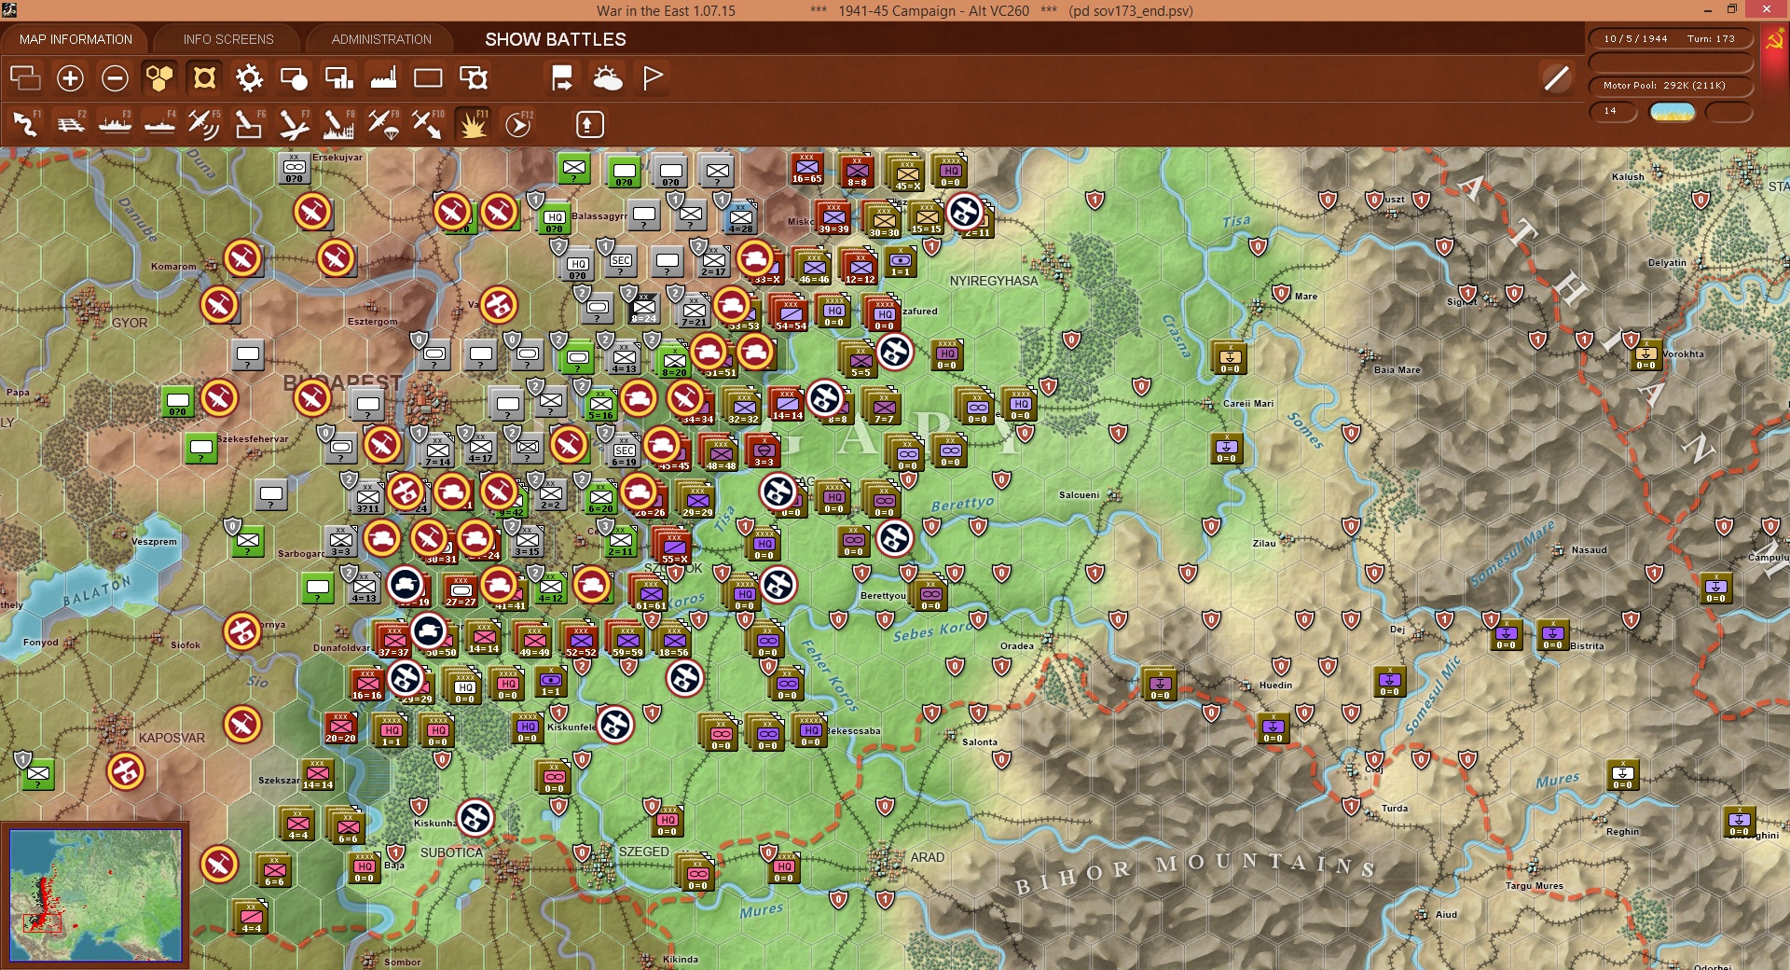
Task: Select Rail mode (F2)
Action: 70,124
